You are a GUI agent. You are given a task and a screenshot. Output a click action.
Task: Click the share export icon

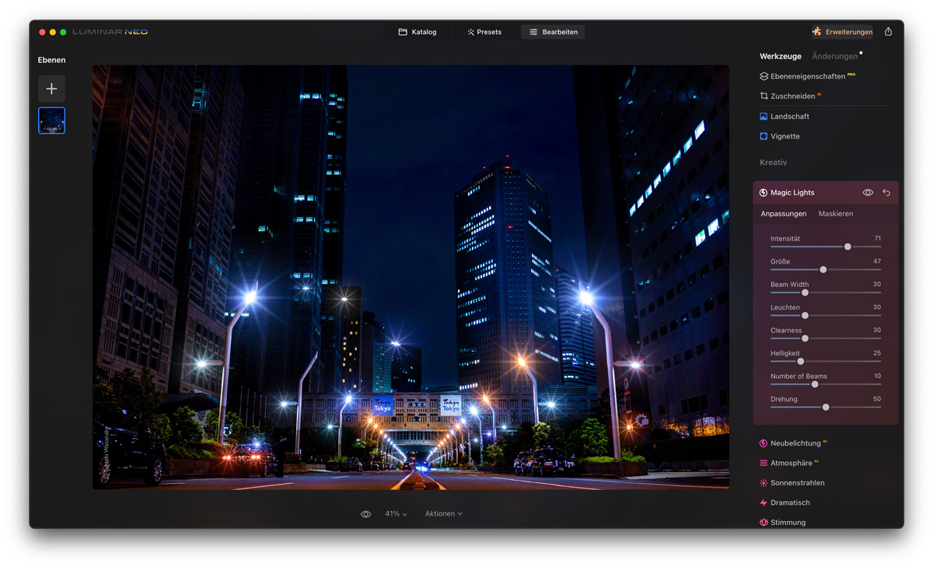(888, 32)
